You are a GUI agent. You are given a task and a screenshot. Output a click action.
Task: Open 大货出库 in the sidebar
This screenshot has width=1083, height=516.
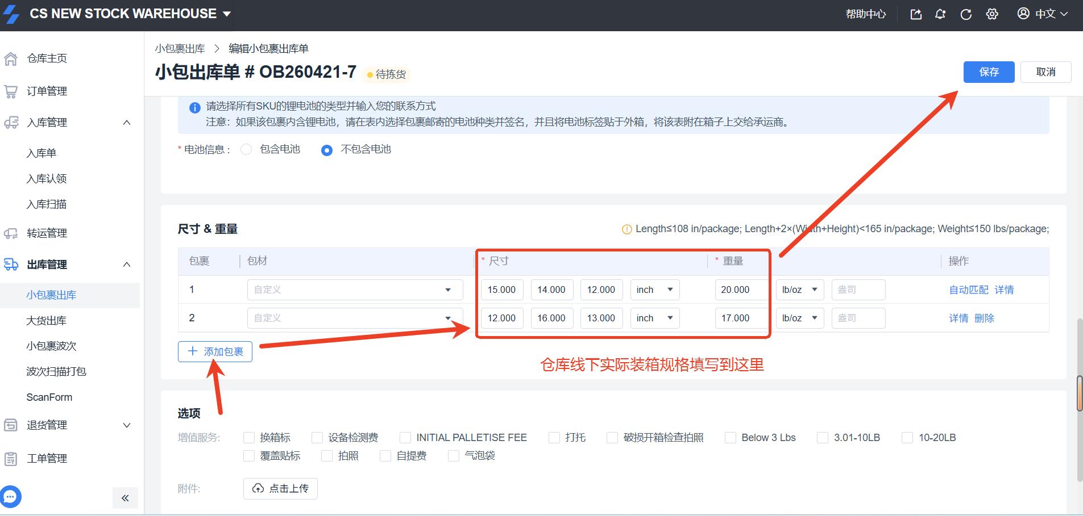[47, 321]
